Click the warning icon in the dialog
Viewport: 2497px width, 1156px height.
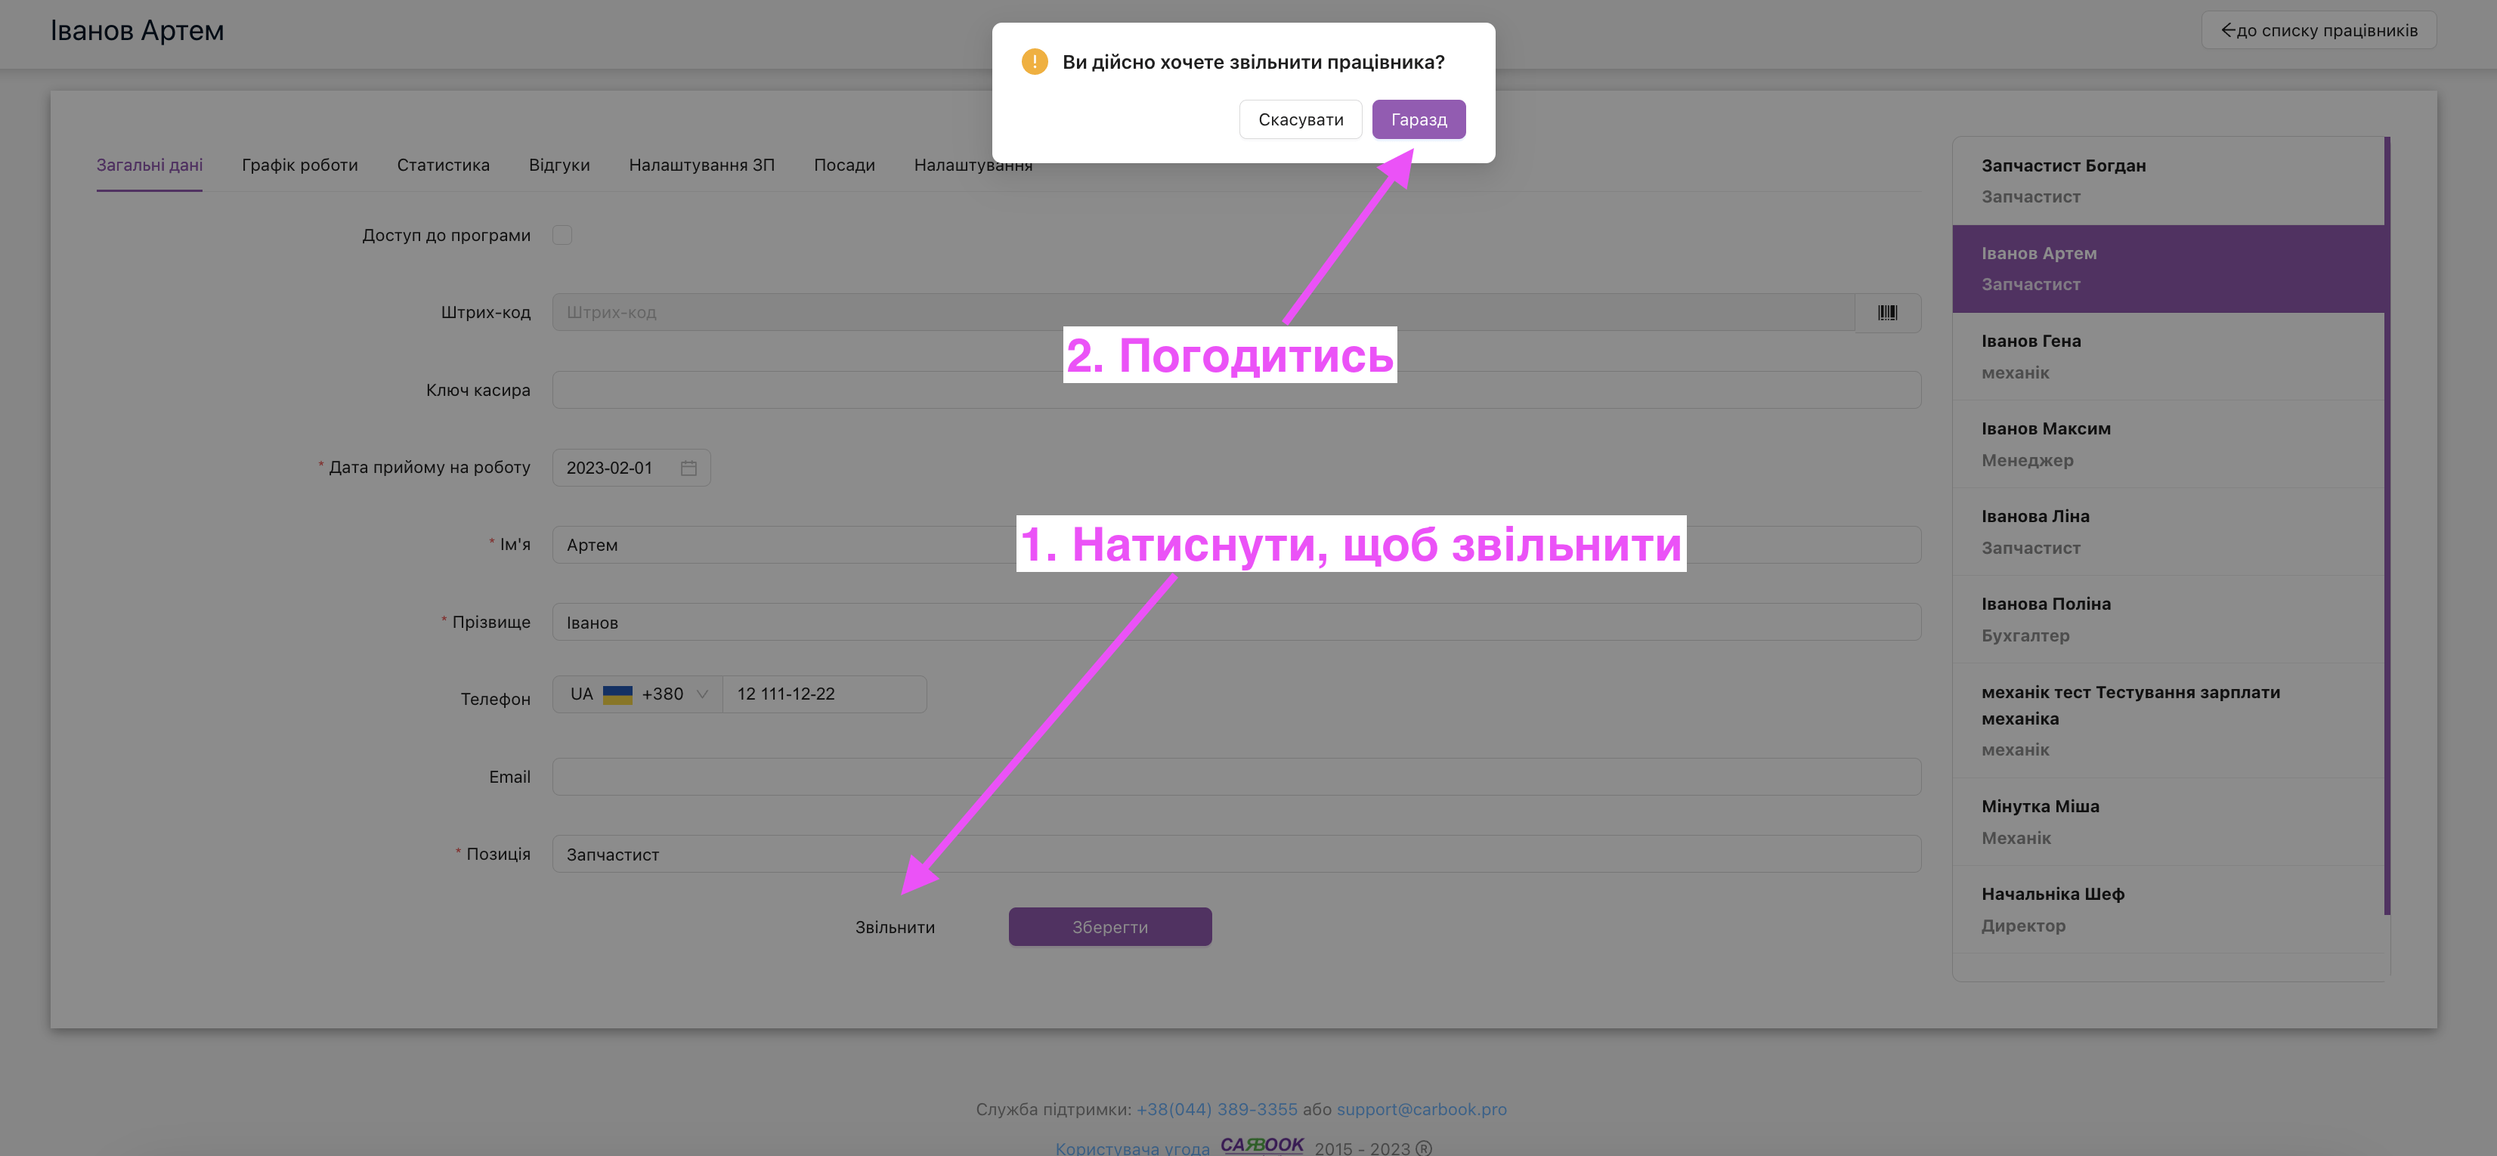[1035, 62]
